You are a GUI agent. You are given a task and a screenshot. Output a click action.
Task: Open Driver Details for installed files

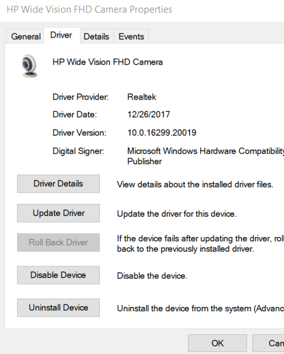58,184
